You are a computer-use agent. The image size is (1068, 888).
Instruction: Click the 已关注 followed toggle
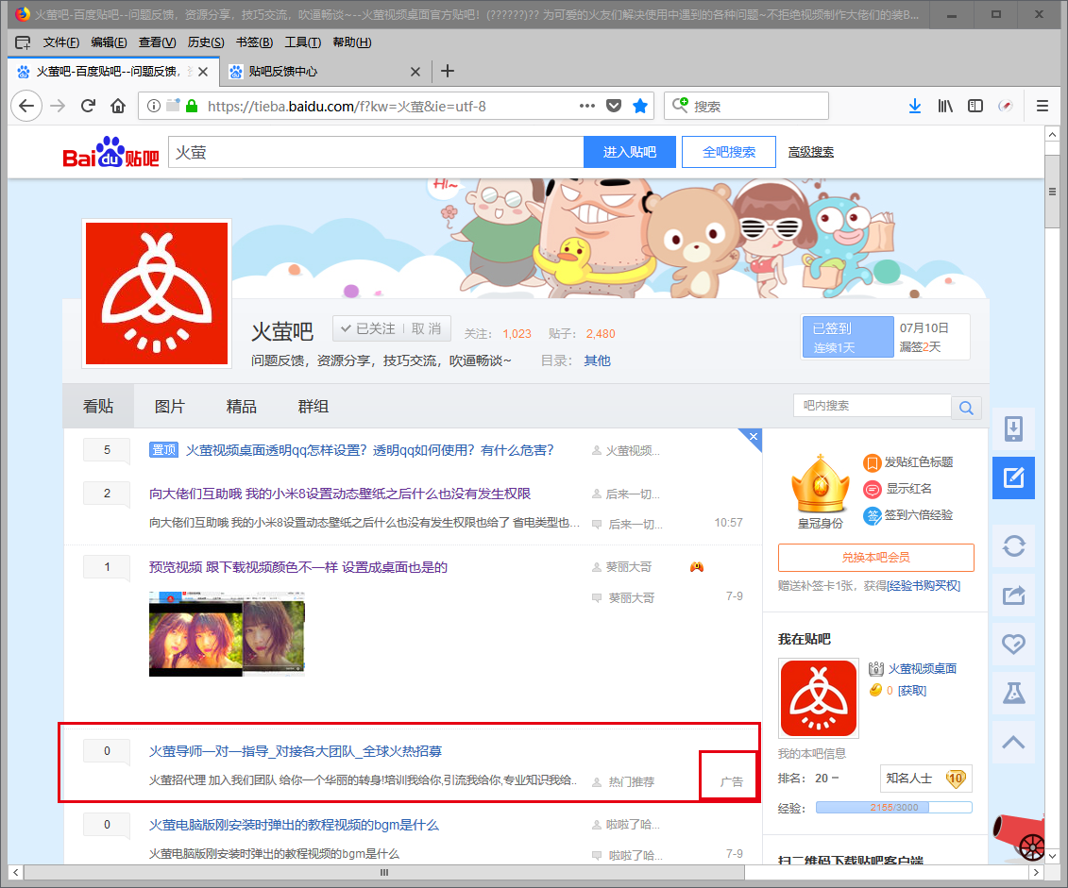point(368,328)
